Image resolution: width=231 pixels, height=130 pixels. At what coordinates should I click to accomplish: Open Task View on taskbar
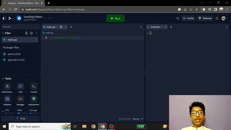coord(75,126)
